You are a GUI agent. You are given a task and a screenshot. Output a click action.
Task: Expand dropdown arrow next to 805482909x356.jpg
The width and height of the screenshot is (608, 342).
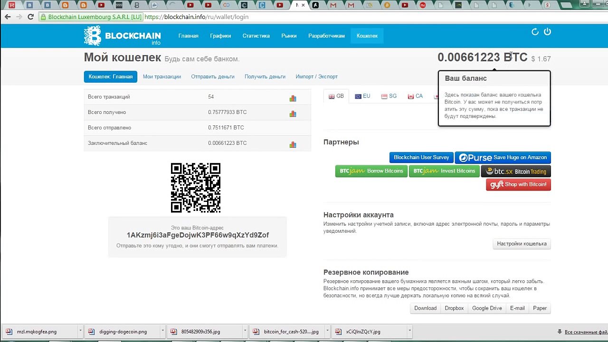(245, 332)
